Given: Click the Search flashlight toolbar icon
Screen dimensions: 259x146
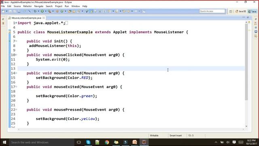Looking at the screenshot, I should (79, 11).
